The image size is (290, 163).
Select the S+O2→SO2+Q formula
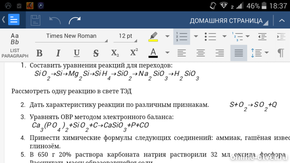coord(253,106)
